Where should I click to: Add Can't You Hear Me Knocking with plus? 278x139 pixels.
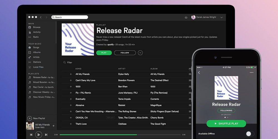click(71, 111)
